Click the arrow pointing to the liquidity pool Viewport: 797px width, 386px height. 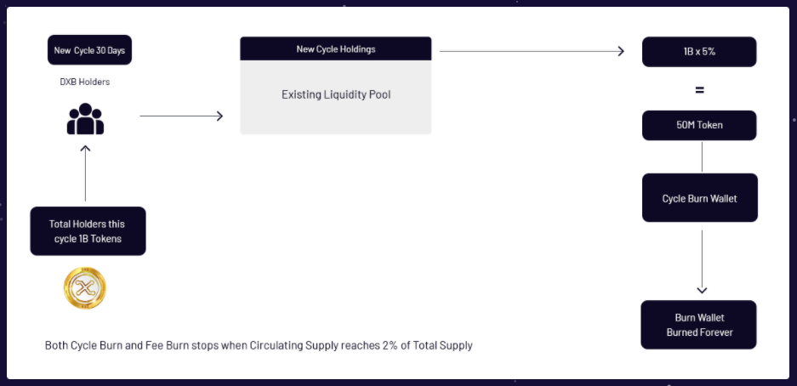[181, 116]
